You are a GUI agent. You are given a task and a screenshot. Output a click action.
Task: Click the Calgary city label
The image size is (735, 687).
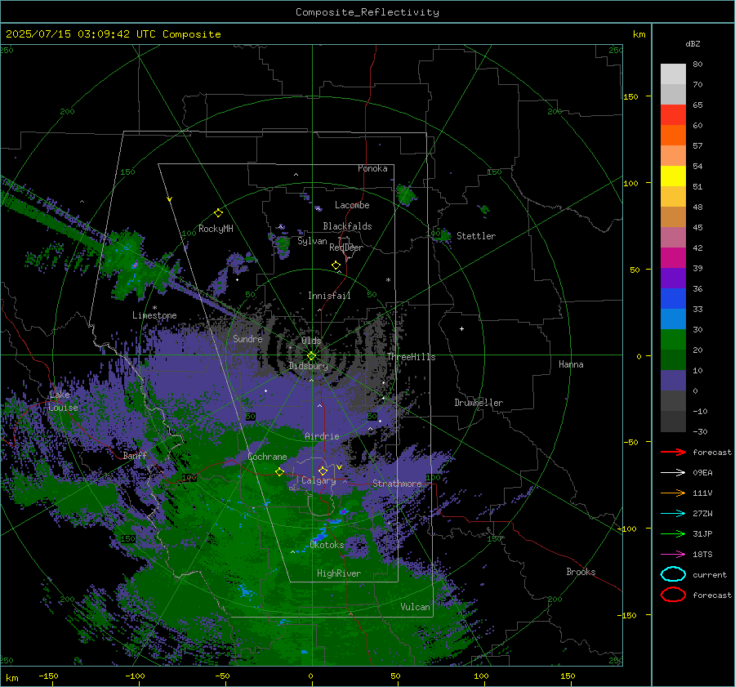pyautogui.click(x=318, y=480)
